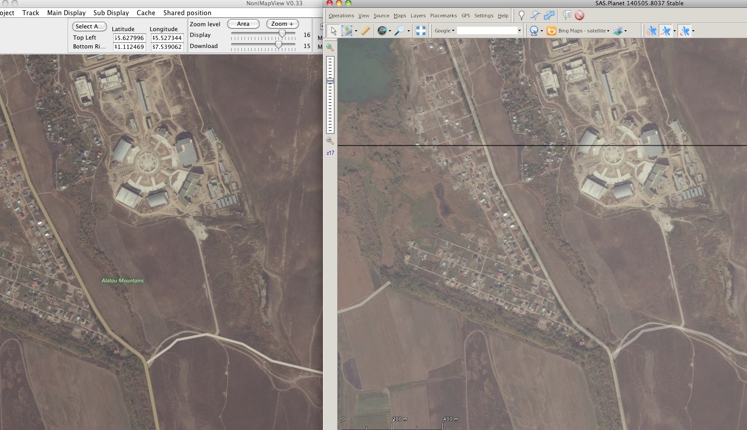This screenshot has height=430, width=747.
Task: Toggle GPS receiver connection satellite icon
Action: click(x=652, y=31)
